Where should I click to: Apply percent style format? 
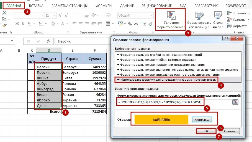pyautogui.click(x=130, y=24)
